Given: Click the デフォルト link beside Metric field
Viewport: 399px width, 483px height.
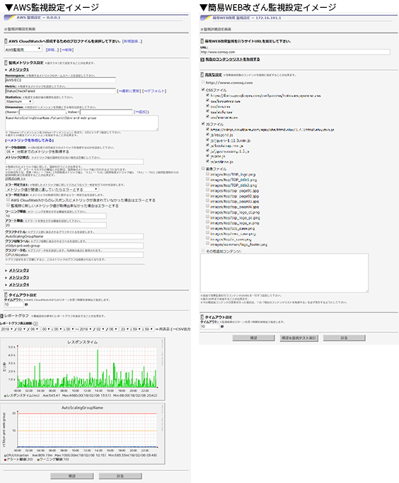Looking at the screenshot, I should pos(154,91).
